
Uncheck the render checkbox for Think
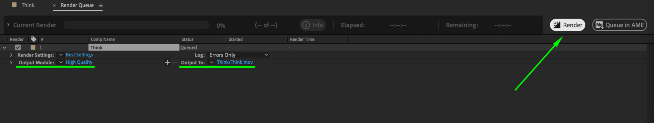pyautogui.click(x=18, y=47)
